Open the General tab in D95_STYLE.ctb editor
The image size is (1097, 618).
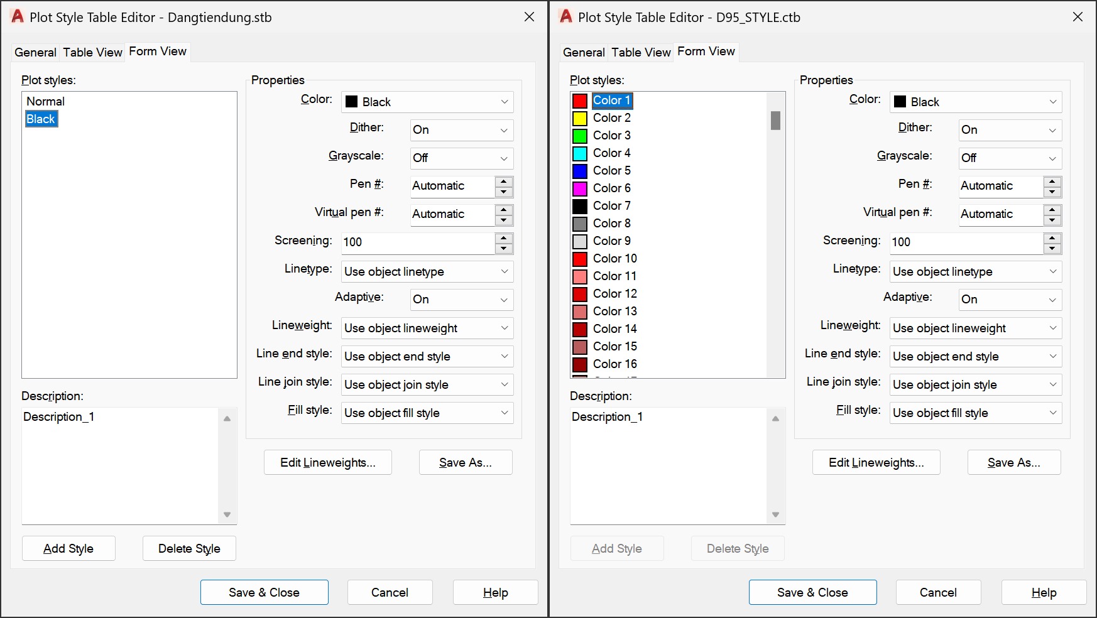point(584,52)
